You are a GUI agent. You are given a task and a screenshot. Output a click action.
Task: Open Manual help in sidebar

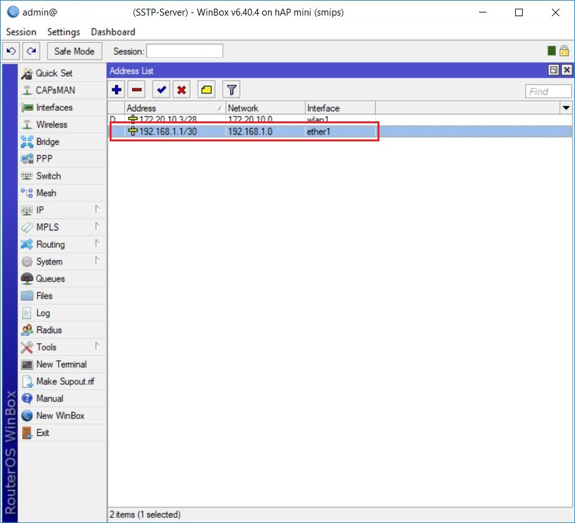click(62, 398)
